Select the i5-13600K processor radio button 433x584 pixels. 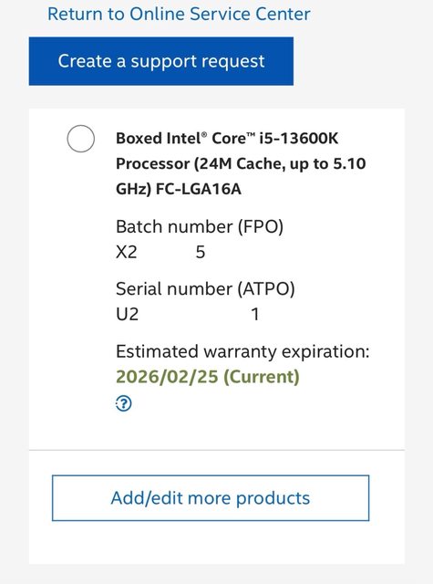(x=81, y=139)
